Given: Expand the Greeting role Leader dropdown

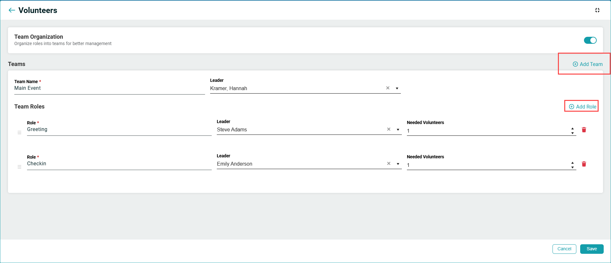Looking at the screenshot, I should click(x=398, y=130).
